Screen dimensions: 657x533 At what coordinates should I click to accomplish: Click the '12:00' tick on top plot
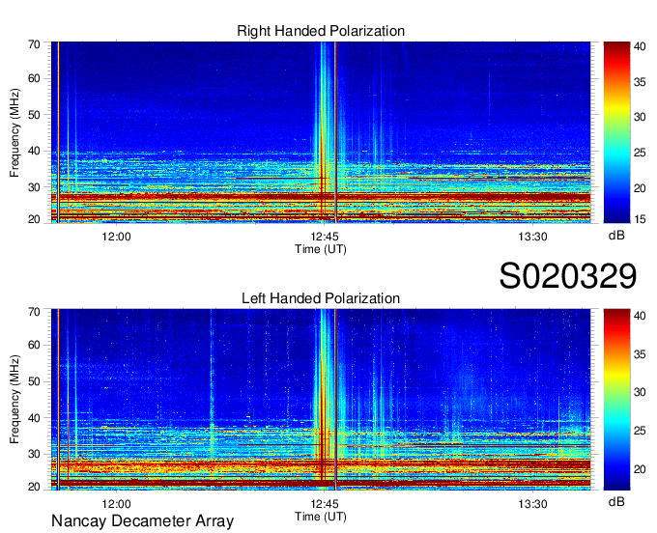(116, 237)
